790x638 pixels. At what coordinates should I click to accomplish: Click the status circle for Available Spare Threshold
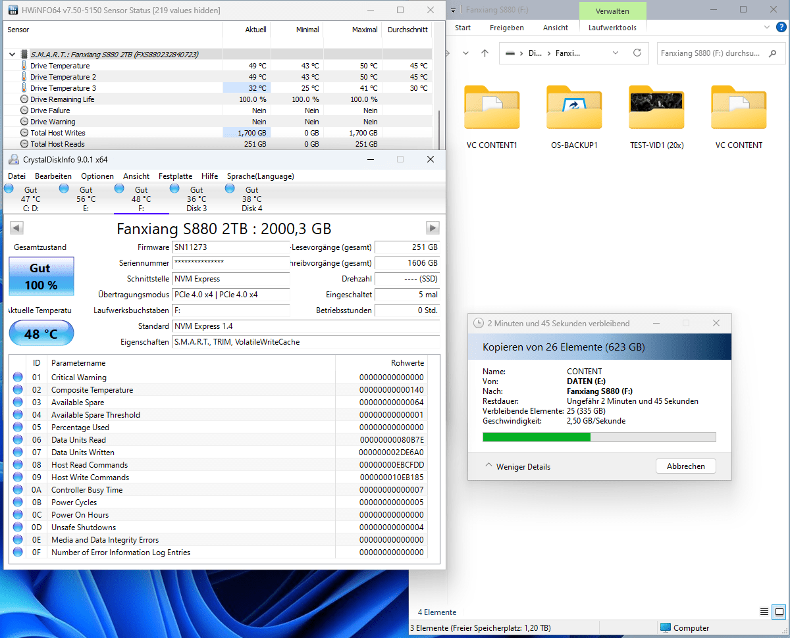(17, 415)
